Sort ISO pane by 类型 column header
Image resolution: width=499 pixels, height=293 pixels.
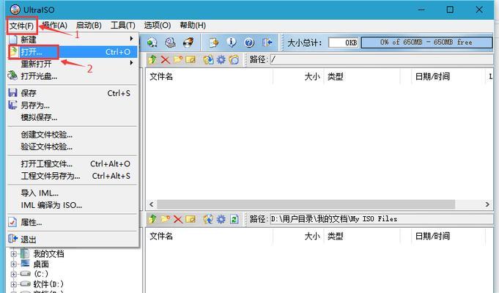(x=361, y=76)
